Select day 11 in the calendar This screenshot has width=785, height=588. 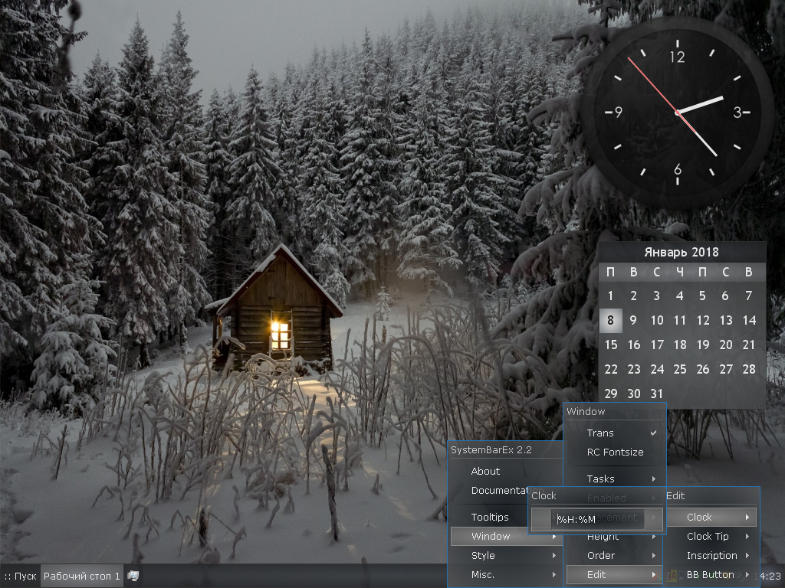point(679,320)
